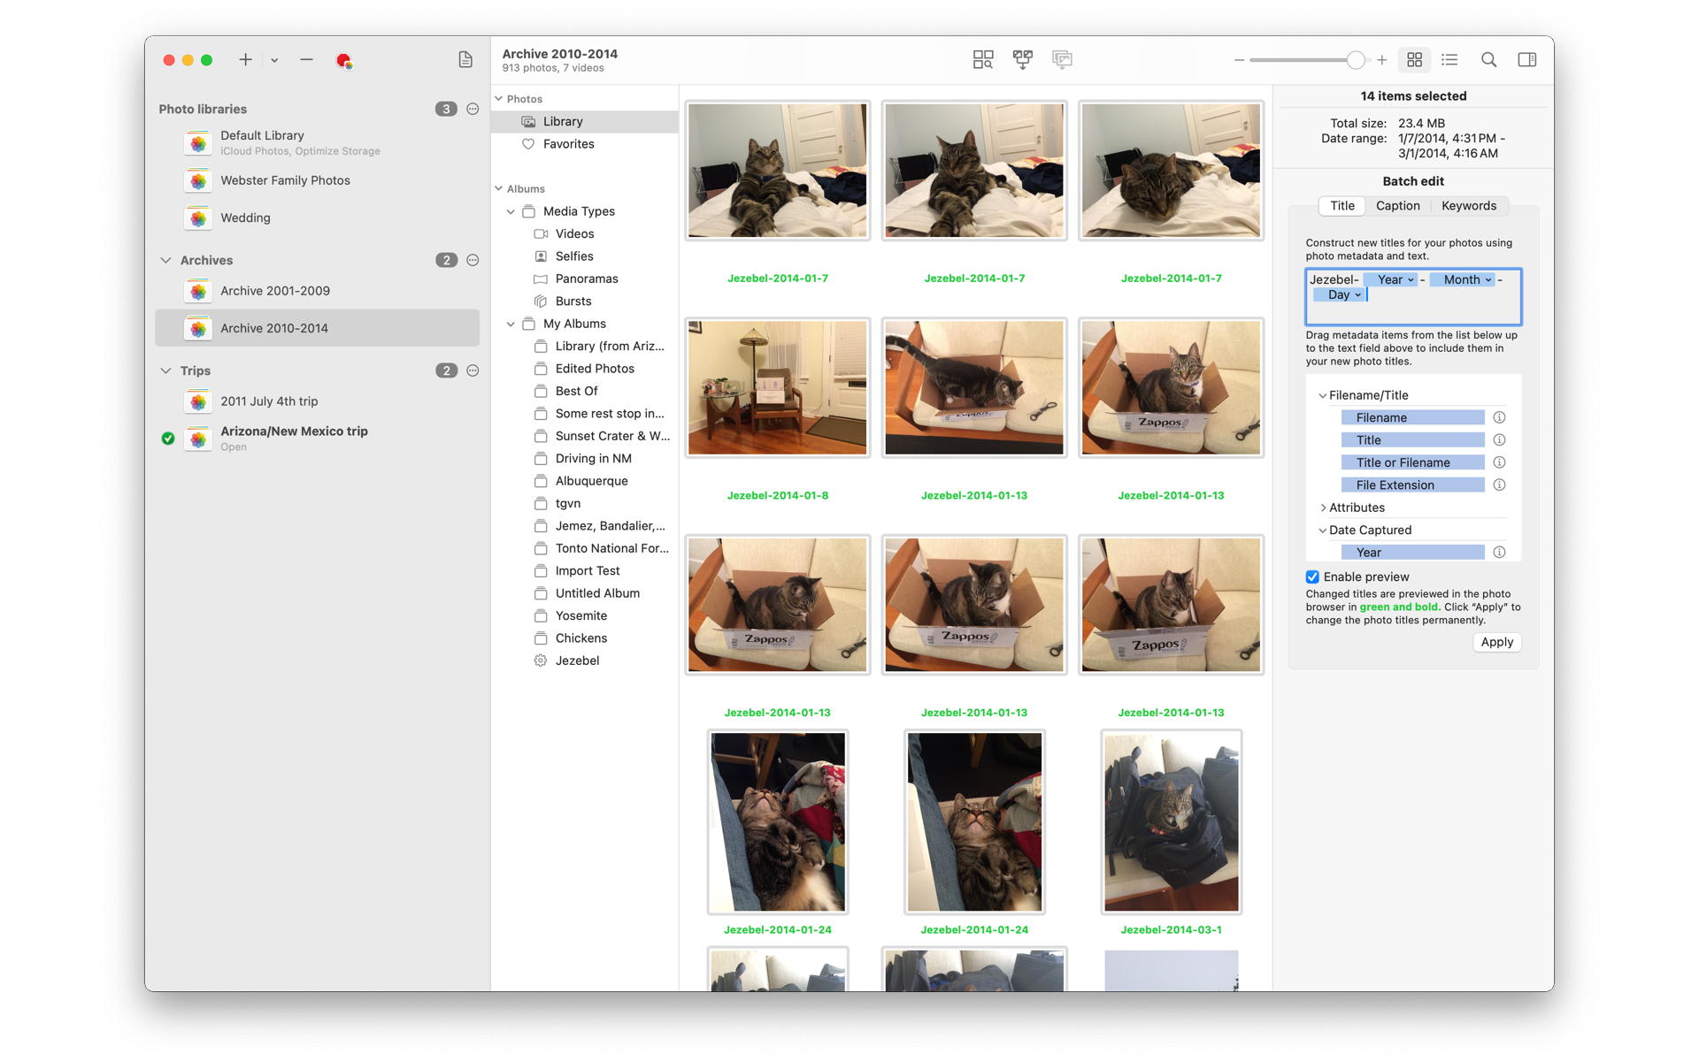Open the Day token dropdown in title field
This screenshot has width=1699, height=1061.
(1357, 295)
